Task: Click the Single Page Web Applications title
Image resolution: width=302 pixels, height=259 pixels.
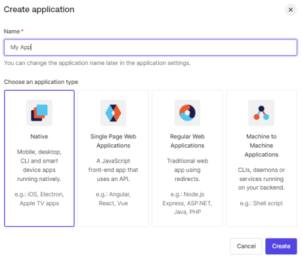Action: [113, 141]
